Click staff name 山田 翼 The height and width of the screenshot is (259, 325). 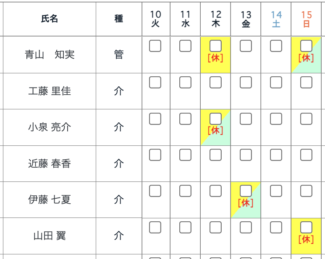coord(50,236)
